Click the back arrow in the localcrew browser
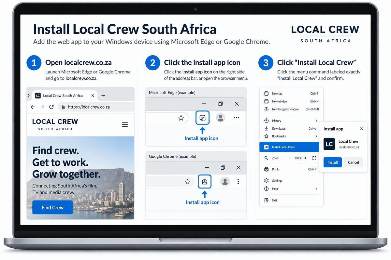Viewport: 391px width, 260px height. (33, 107)
